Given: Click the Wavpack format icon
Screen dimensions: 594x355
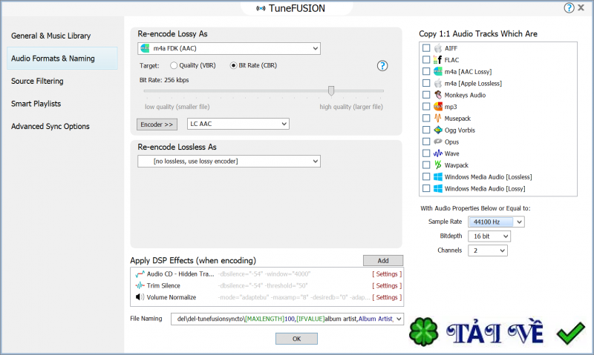Looking at the screenshot, I should click(x=438, y=165).
